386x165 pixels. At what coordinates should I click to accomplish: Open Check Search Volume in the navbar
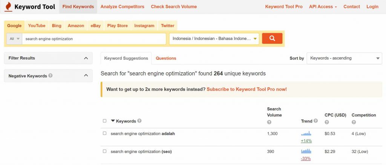click(174, 7)
